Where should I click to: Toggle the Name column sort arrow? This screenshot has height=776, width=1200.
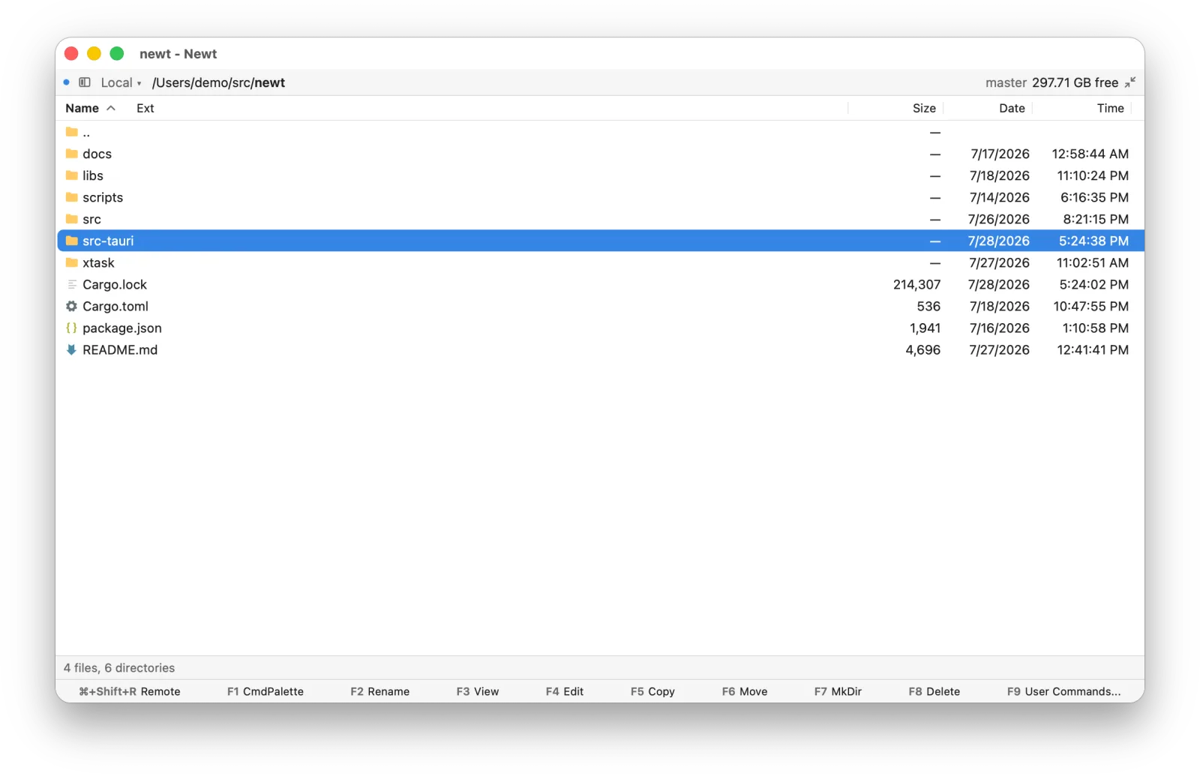111,108
